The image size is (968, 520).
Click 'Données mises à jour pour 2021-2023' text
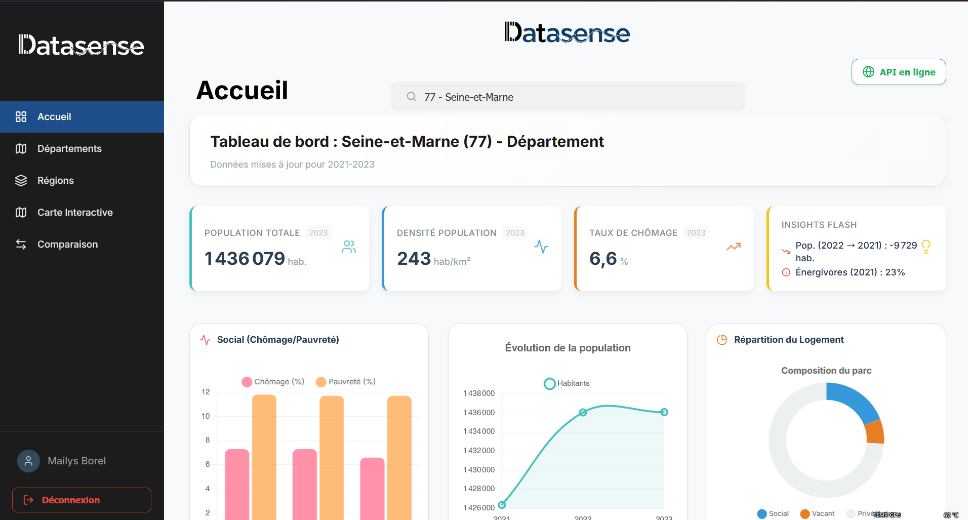tap(292, 165)
